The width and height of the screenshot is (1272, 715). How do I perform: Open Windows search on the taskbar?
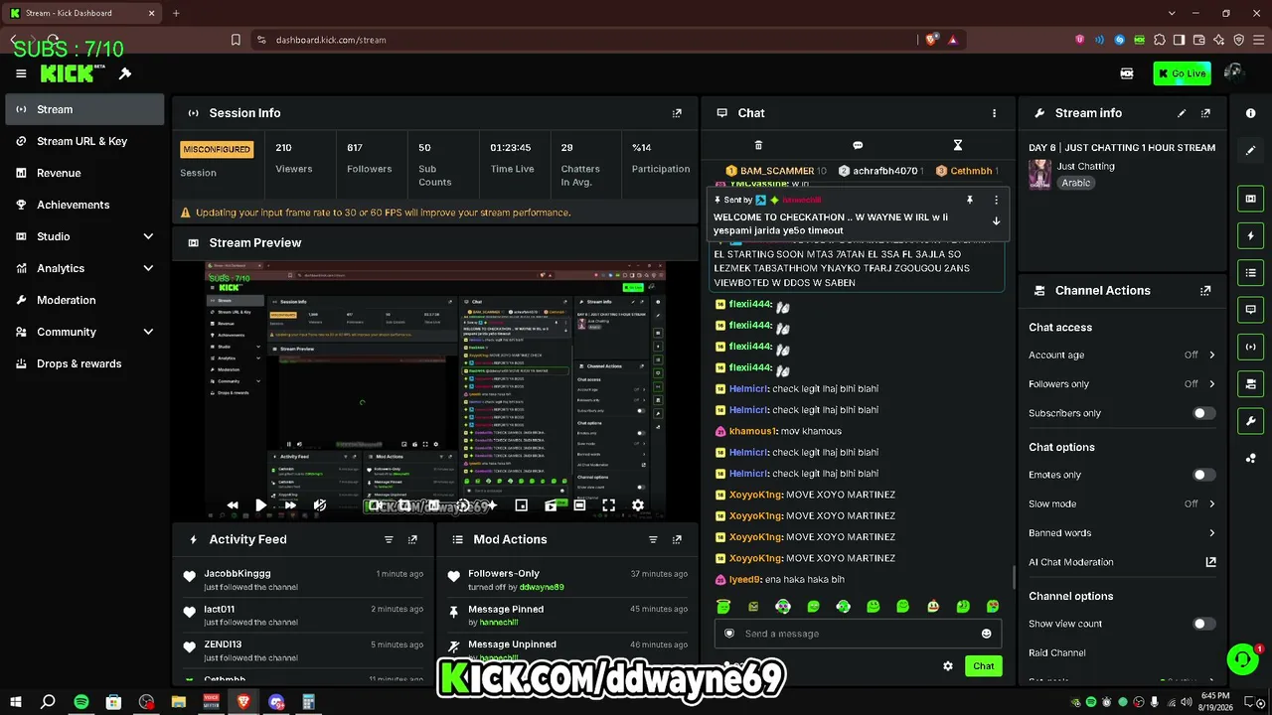pos(47,702)
